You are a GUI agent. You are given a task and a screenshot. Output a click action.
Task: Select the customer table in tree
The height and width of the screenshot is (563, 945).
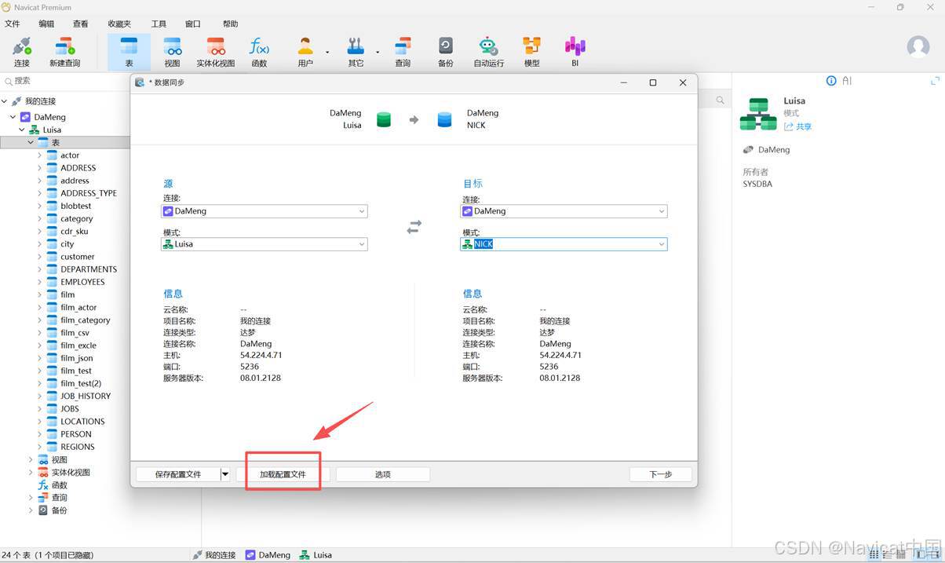[77, 257]
